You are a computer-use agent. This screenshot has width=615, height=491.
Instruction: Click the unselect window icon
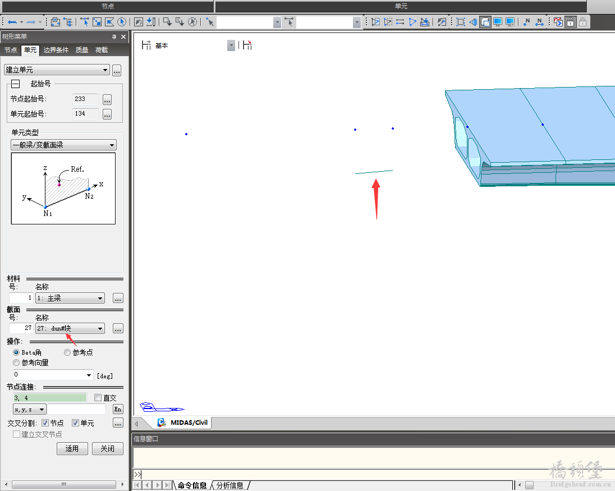[x=167, y=22]
